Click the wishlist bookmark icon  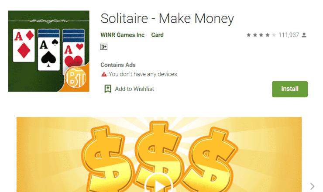click(x=108, y=89)
